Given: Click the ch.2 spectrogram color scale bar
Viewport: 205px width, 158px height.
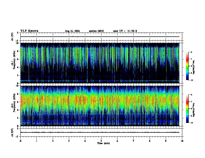Looking at the screenshot, I should point(187,109).
